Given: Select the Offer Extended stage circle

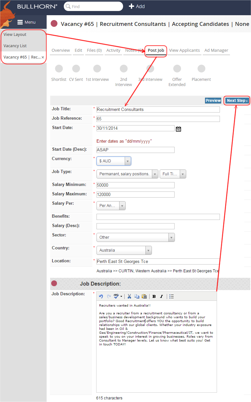Looking at the screenshot, I should 177,69.
